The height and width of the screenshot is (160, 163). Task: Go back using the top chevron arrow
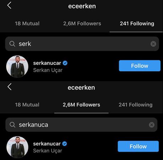point(9,5)
